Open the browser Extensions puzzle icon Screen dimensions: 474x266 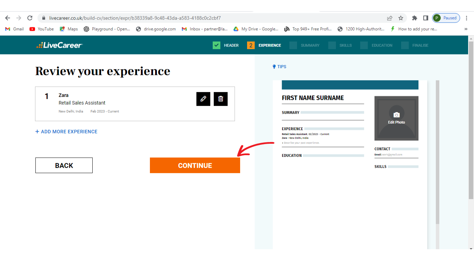click(x=414, y=18)
